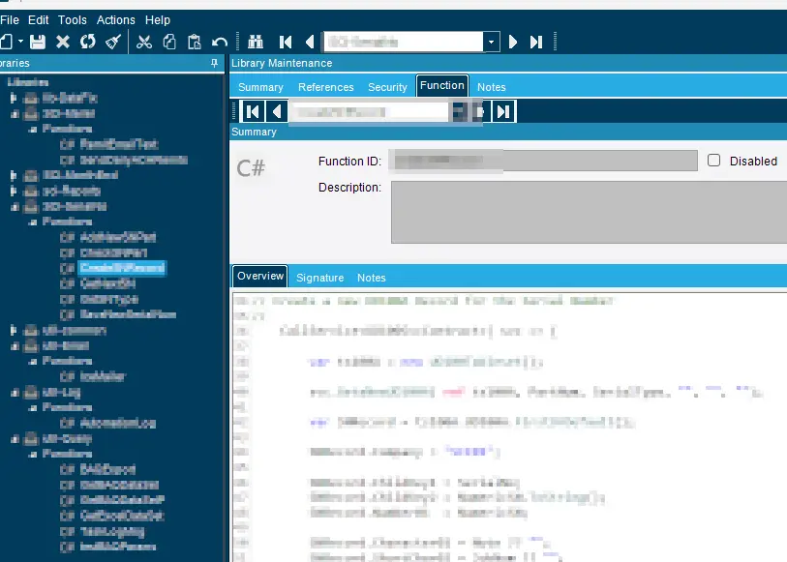Jump to first library in the main toolbar
The image size is (787, 562).
[286, 42]
